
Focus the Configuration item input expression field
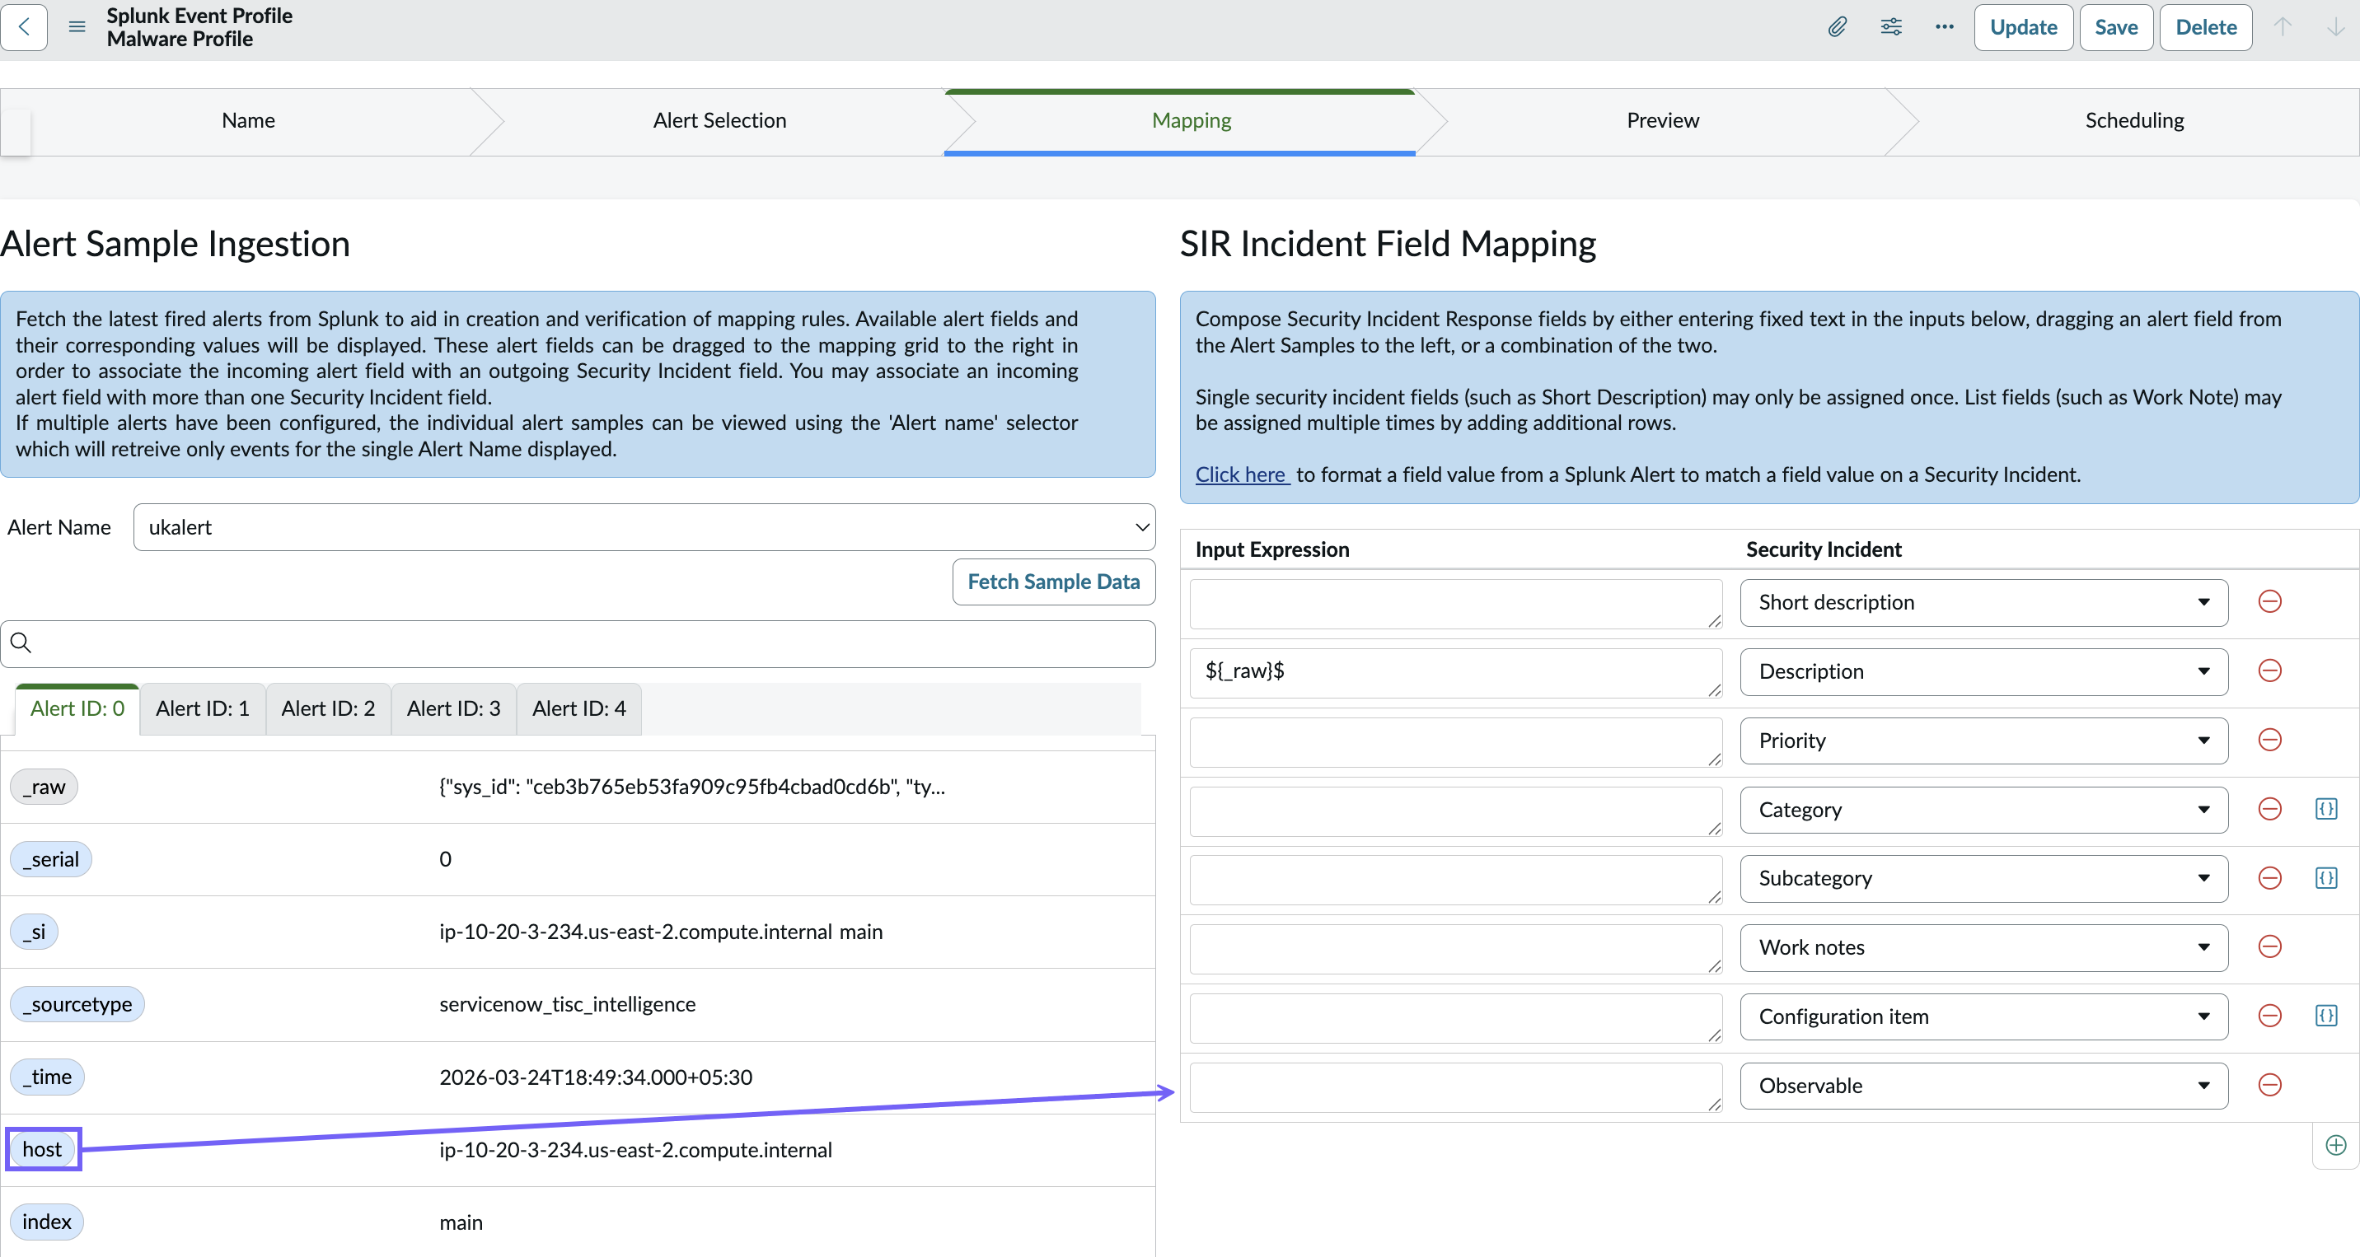[x=1456, y=1018]
